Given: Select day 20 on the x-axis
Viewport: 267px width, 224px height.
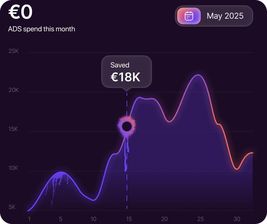Looking at the screenshot, I should pyautogui.click(x=164, y=219).
